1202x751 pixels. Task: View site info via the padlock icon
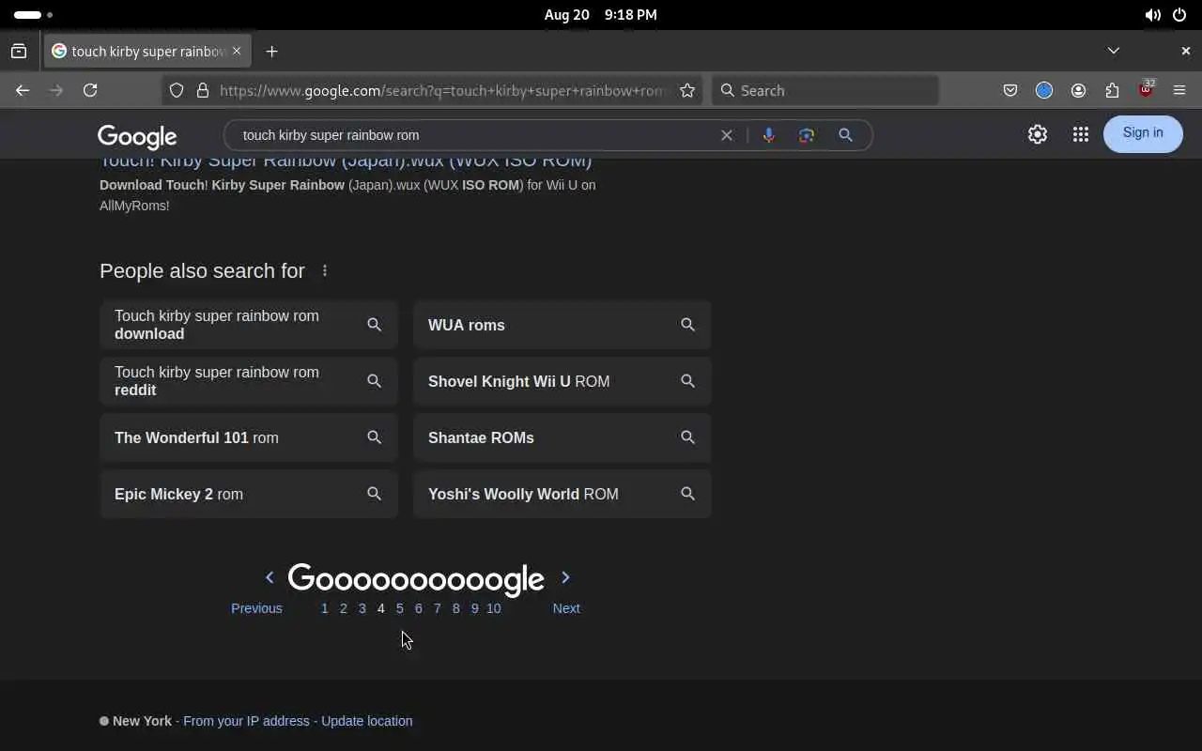[202, 90]
